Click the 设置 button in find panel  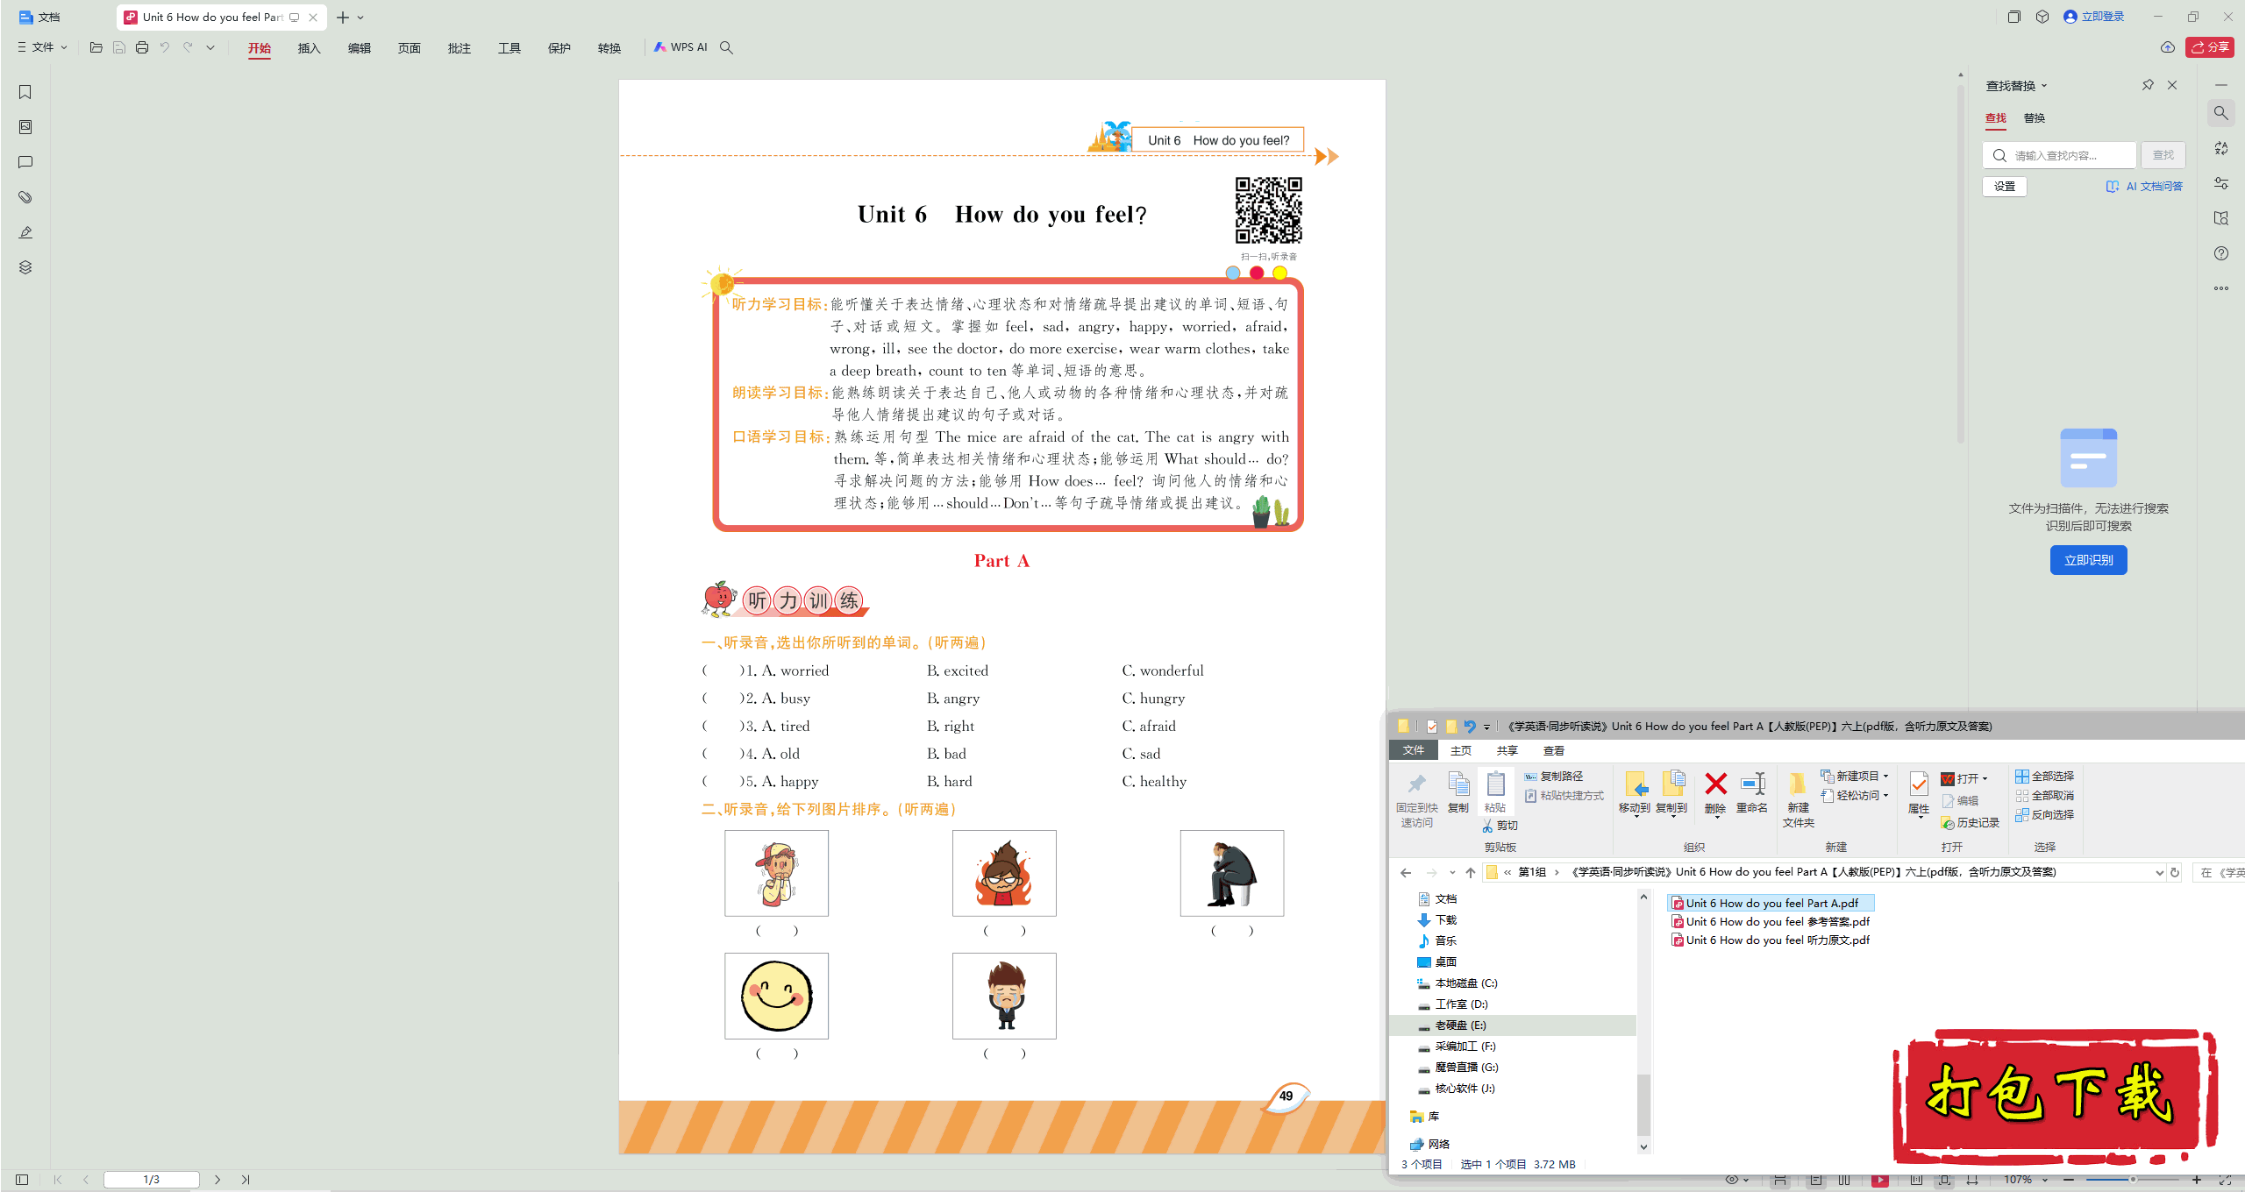pyautogui.click(x=2005, y=187)
